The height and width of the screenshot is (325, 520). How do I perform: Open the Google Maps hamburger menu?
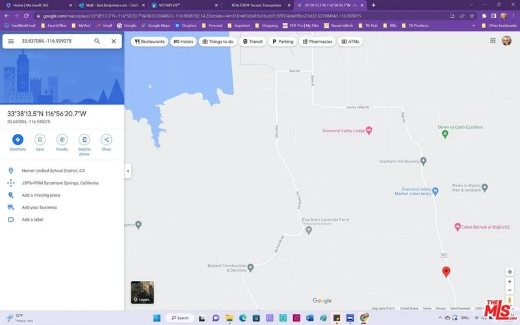(11, 41)
